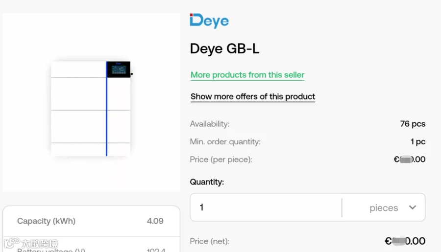The height and width of the screenshot is (252, 441).
Task: Click the Min. order quantity label
Action: (x=225, y=141)
